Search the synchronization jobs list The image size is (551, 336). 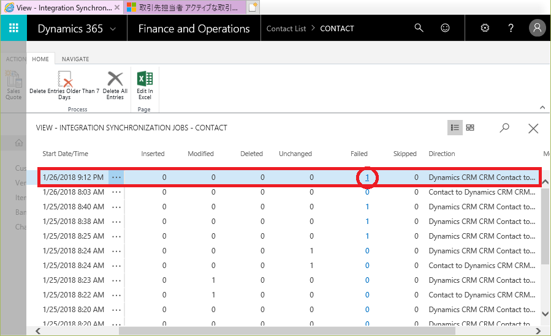(504, 128)
